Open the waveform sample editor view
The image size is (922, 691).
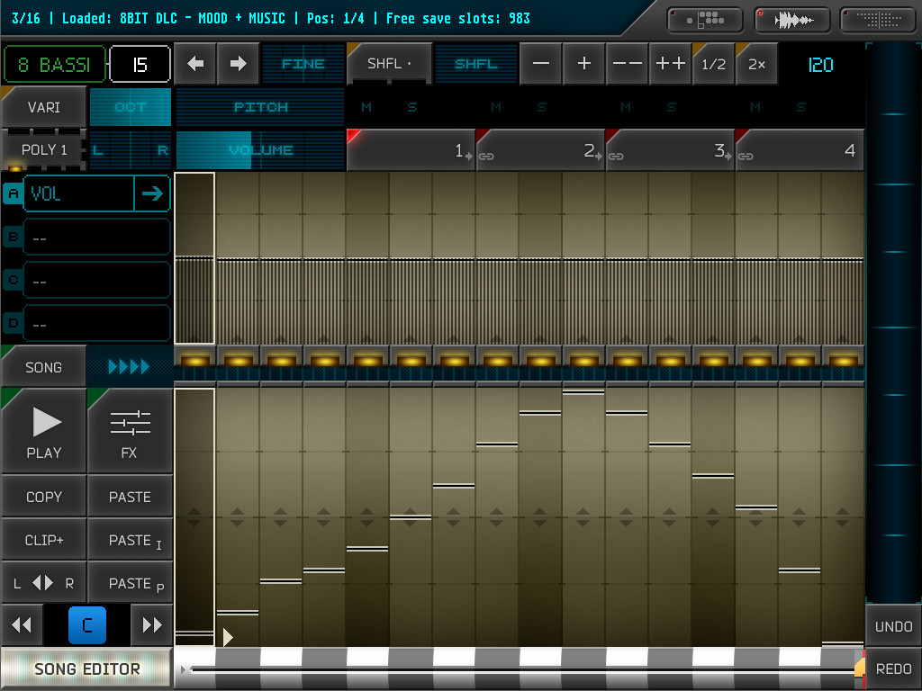(791, 19)
